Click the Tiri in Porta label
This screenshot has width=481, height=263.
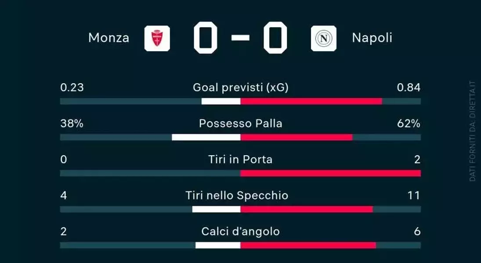tap(241, 160)
